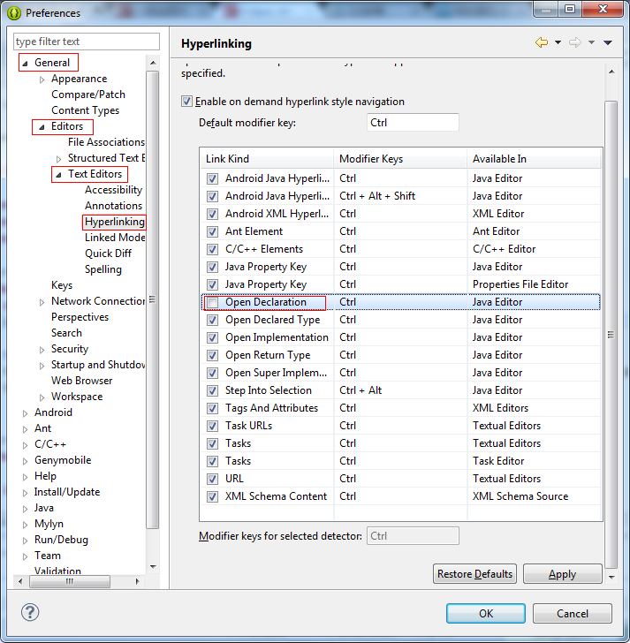Open the Hyperlinking page view menu
The image size is (630, 643).
click(x=608, y=42)
